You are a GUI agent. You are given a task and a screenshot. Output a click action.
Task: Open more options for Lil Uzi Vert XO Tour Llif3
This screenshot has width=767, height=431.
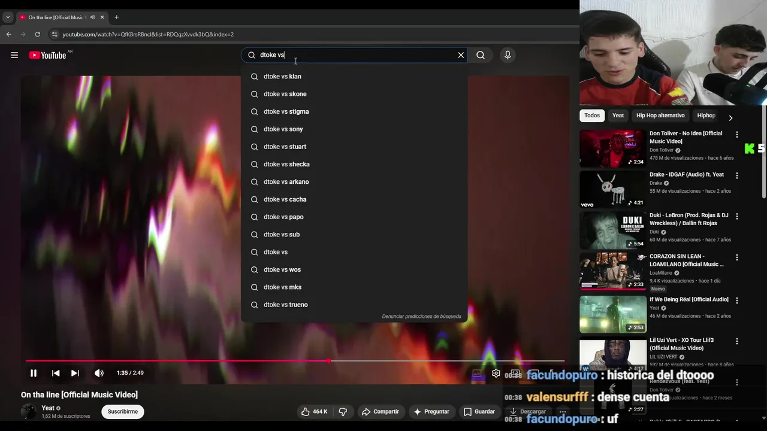[x=737, y=341]
